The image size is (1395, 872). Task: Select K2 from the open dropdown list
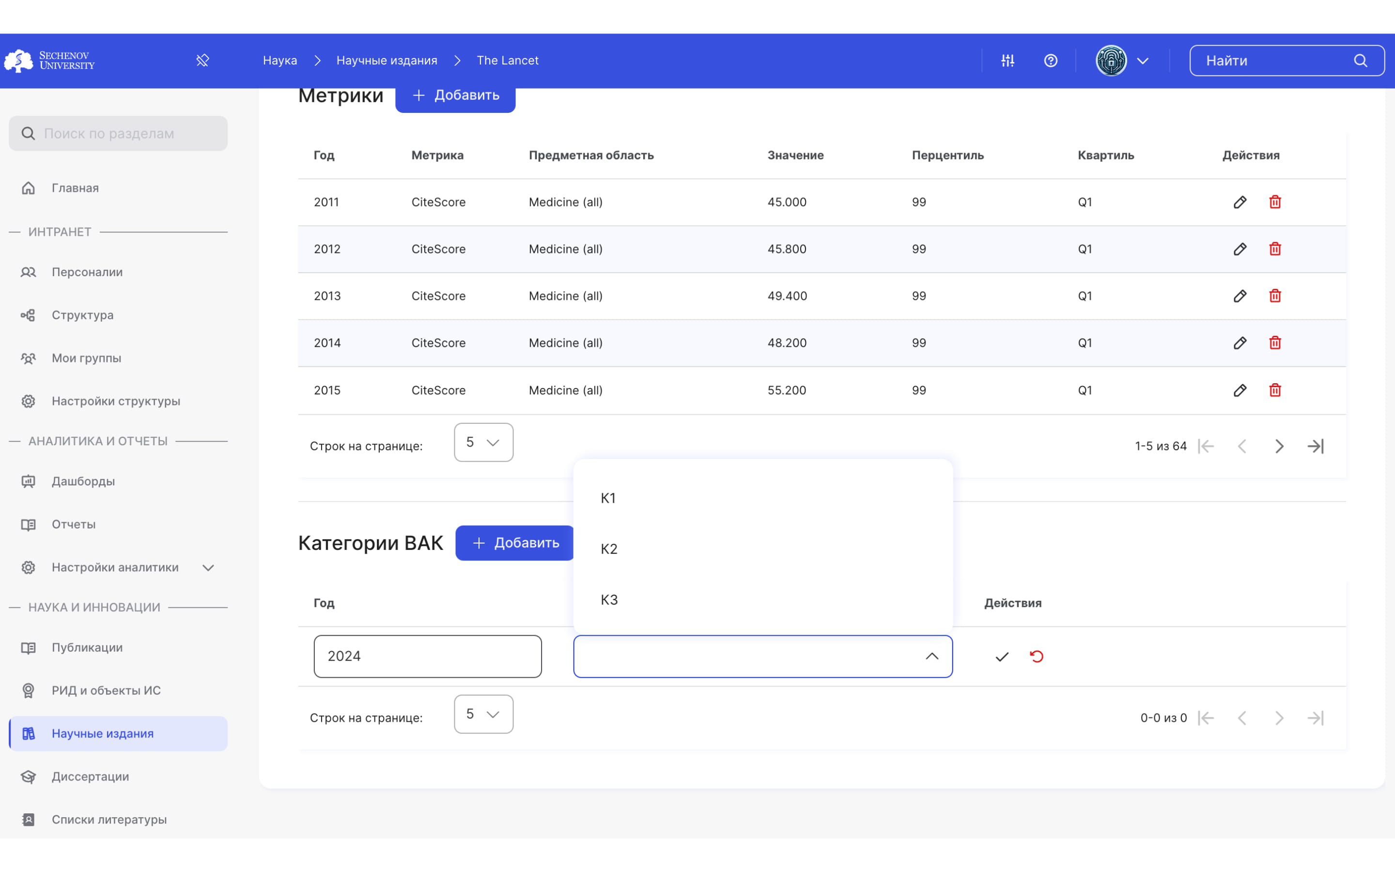coord(609,548)
